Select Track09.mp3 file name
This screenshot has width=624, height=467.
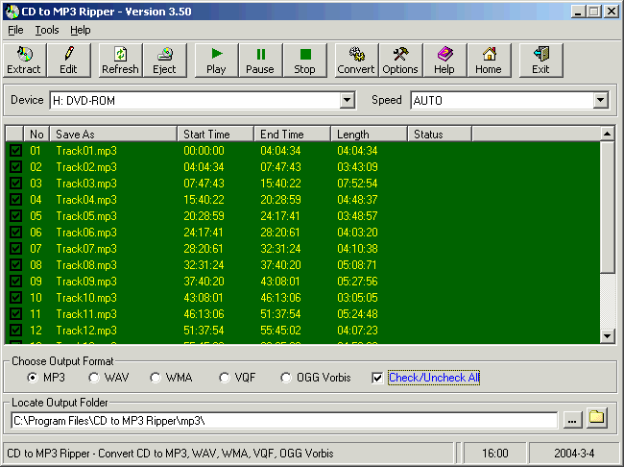pos(86,282)
